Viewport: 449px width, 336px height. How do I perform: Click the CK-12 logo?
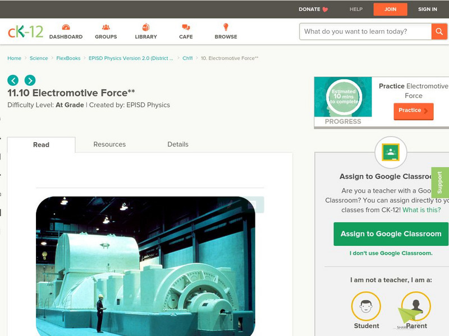[x=25, y=32]
